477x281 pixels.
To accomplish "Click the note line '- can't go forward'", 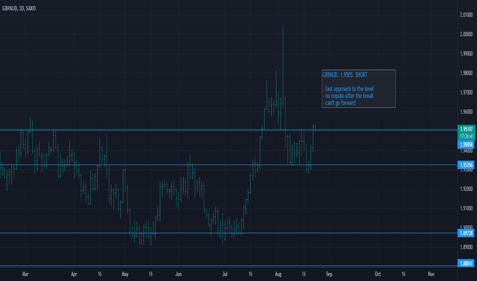I will coord(339,103).
